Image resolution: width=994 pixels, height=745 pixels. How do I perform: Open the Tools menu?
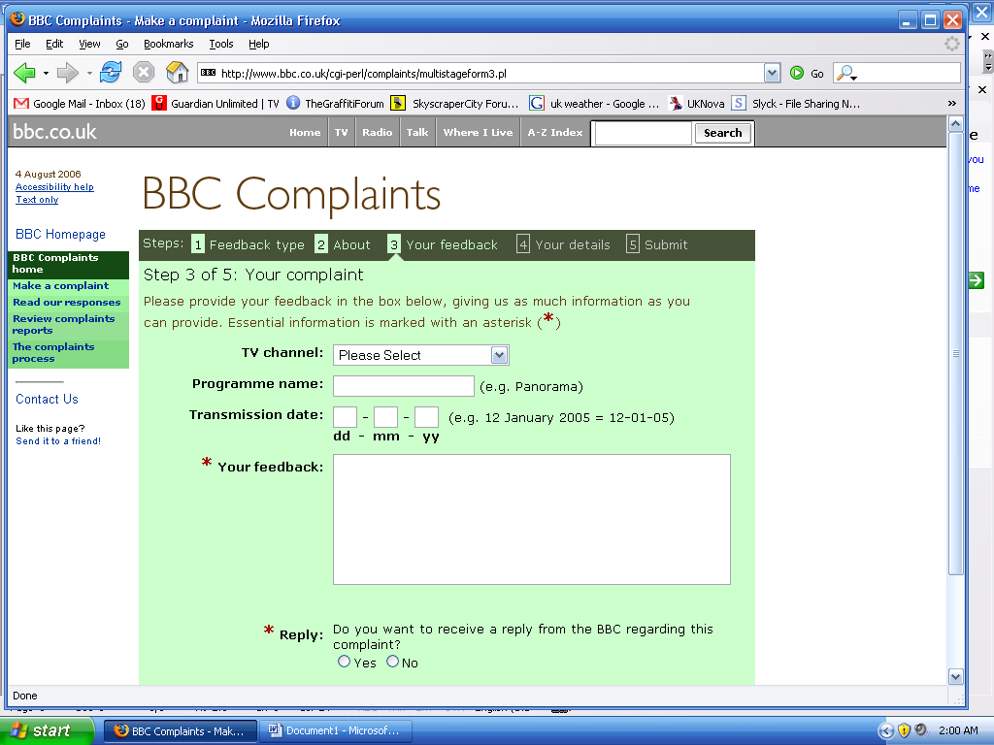(221, 44)
